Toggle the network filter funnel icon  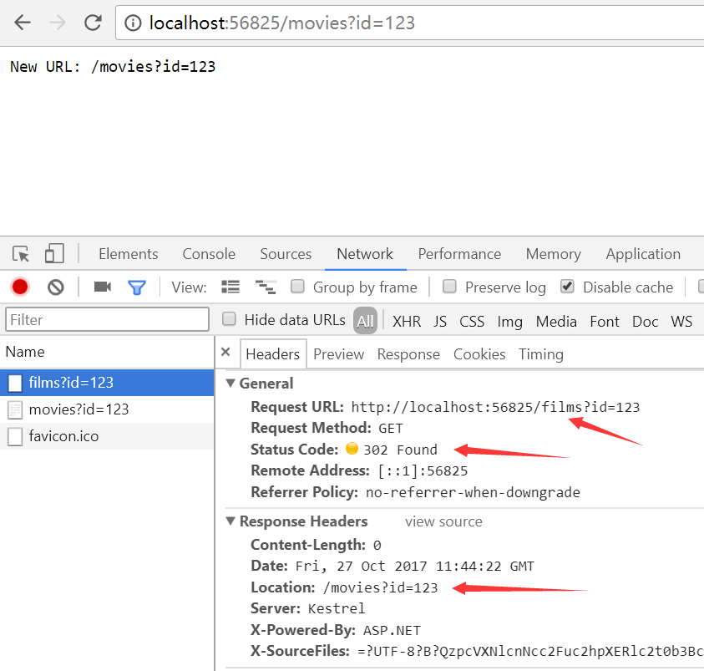pos(137,287)
